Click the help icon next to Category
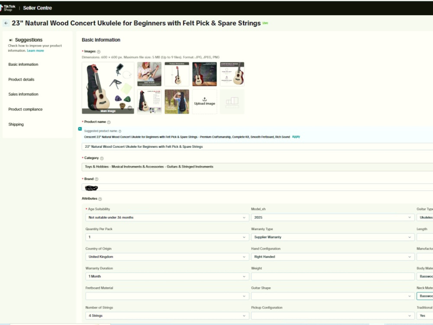This screenshot has width=433, height=325. pyautogui.click(x=102, y=158)
